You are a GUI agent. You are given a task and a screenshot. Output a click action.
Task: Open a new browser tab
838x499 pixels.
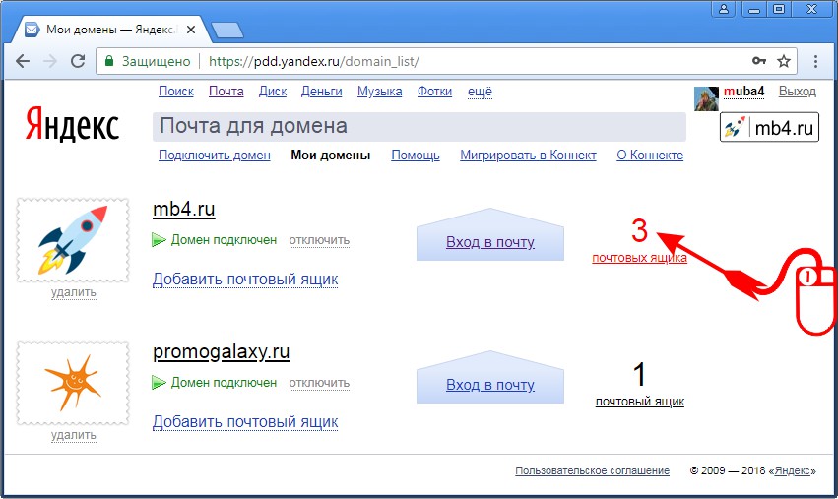tap(227, 31)
